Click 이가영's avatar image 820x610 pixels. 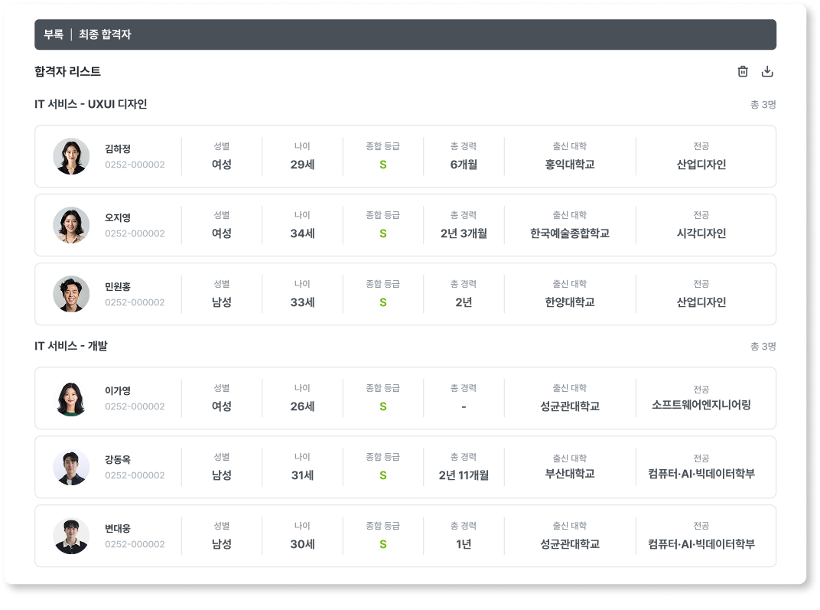click(71, 398)
